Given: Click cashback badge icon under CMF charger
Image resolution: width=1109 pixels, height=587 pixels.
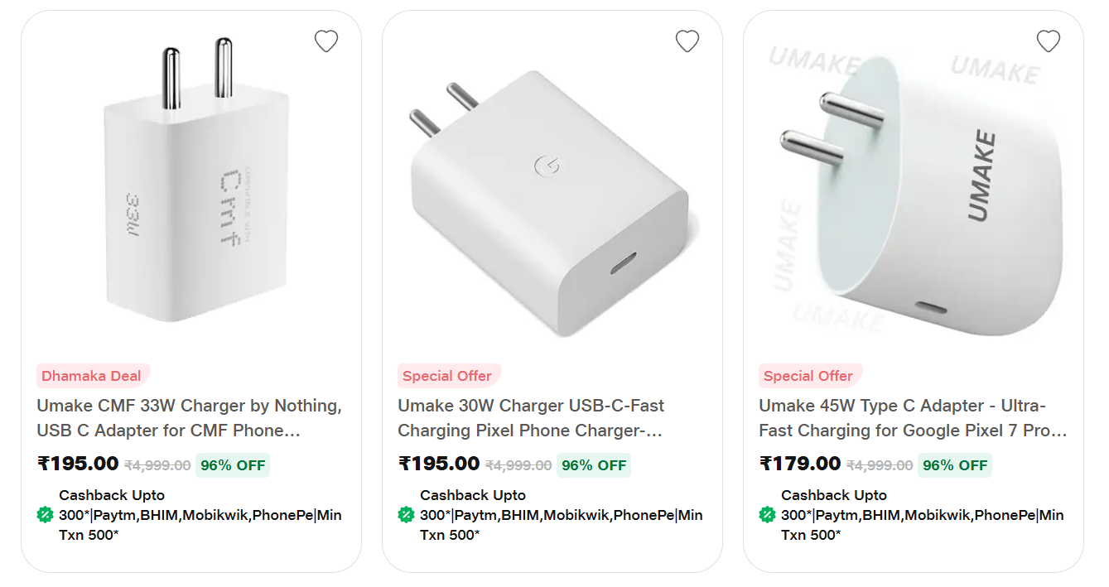Looking at the screenshot, I should pyautogui.click(x=46, y=515).
